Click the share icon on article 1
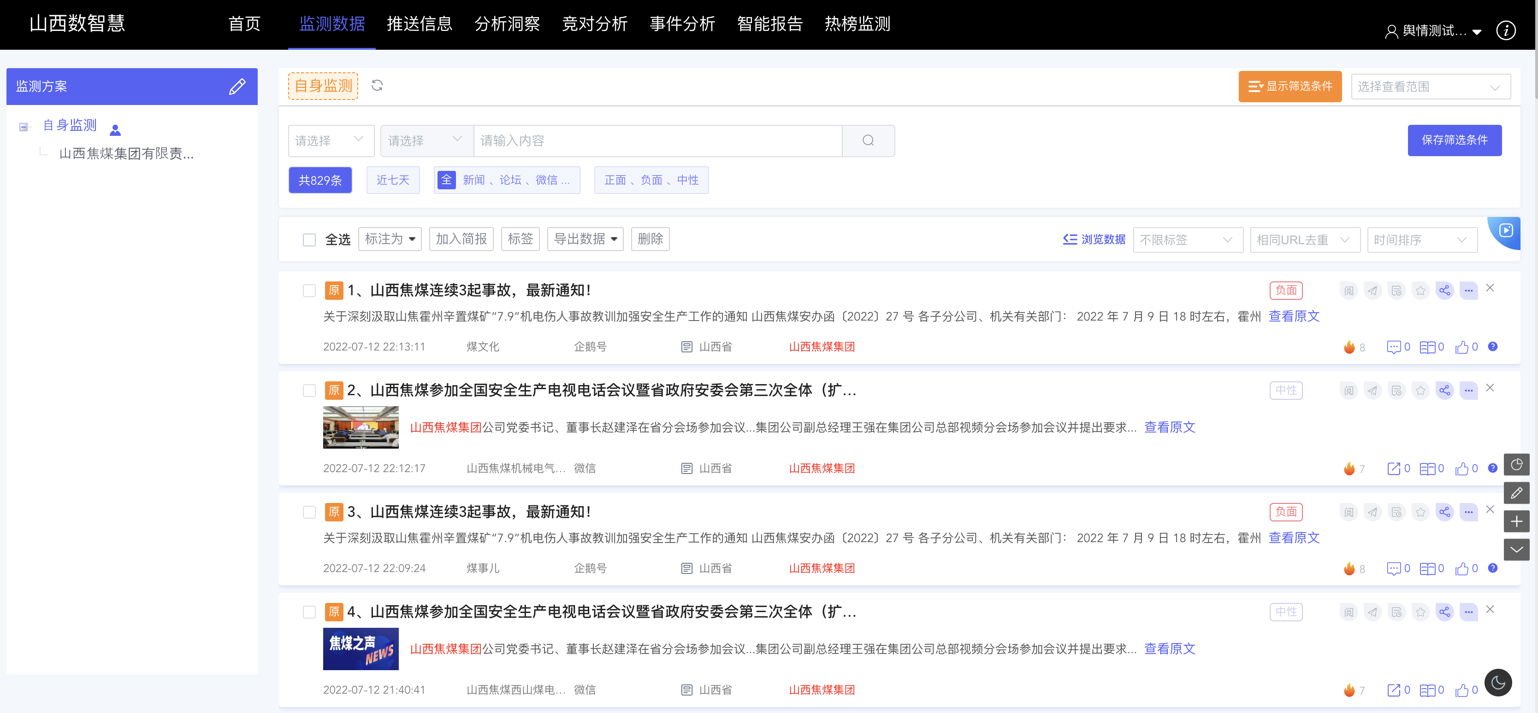 [1444, 291]
